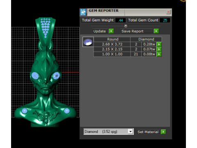Click the 0.07tw weight cell
This screenshot has height=148, width=197.
click(x=149, y=49)
